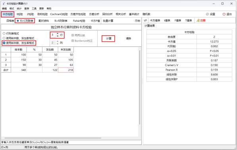Click the Cramer's V value 0.190

[x=214, y=65]
